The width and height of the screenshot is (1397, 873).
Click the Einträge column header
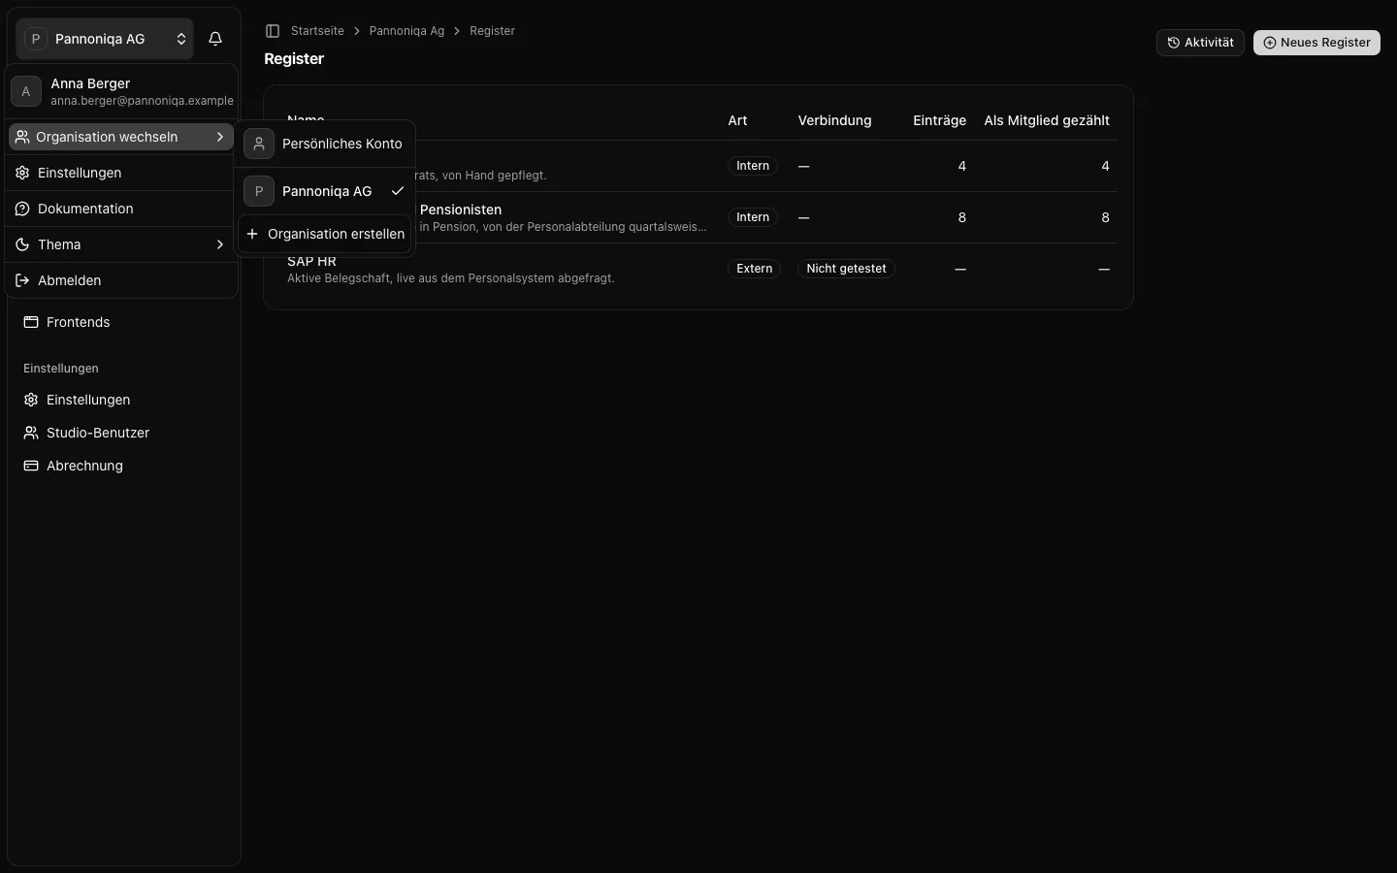[x=939, y=120]
